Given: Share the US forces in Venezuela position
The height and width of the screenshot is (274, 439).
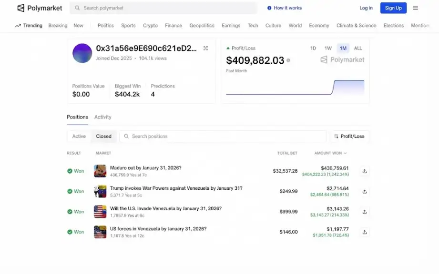Looking at the screenshot, I should point(365,232).
